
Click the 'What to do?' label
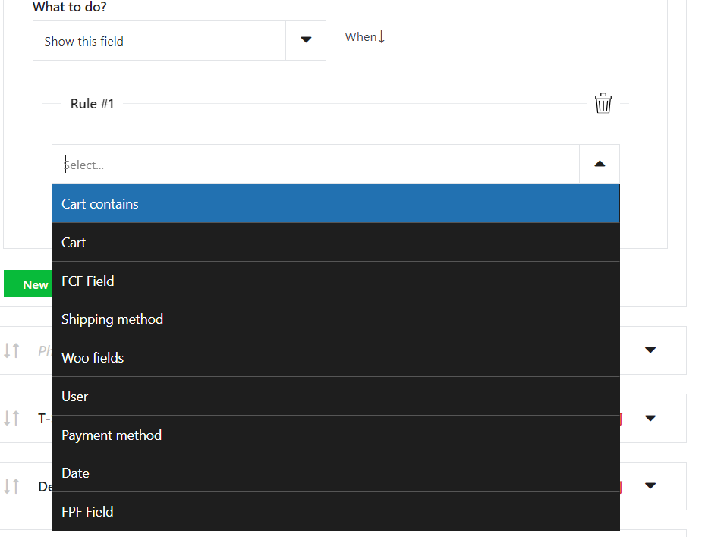click(x=69, y=7)
